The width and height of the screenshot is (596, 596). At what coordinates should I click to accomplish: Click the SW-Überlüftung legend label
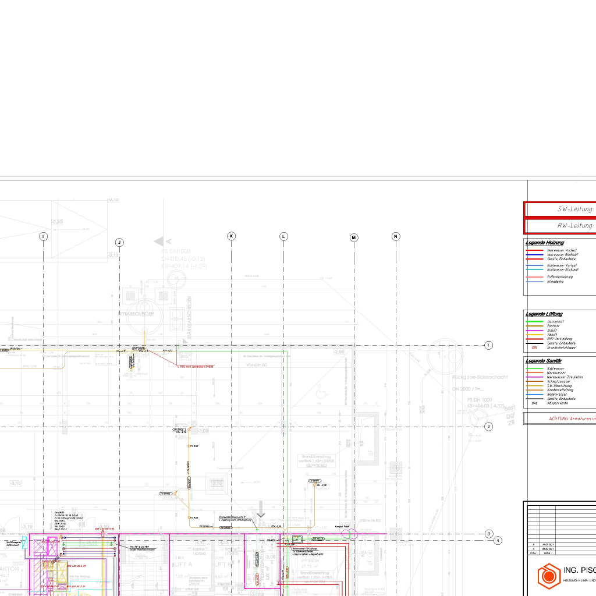(559, 385)
